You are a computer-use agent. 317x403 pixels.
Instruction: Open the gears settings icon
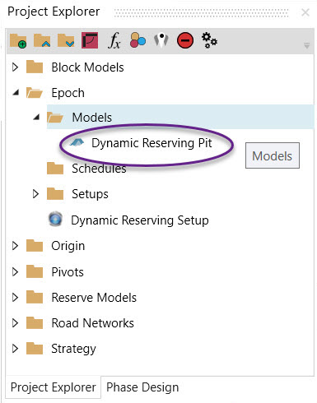tap(209, 40)
